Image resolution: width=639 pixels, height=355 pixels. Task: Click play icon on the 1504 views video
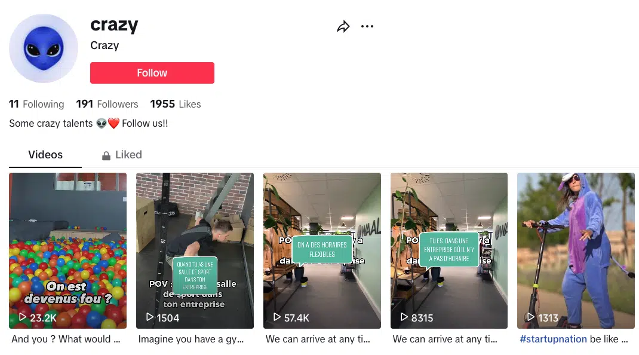pyautogui.click(x=149, y=317)
